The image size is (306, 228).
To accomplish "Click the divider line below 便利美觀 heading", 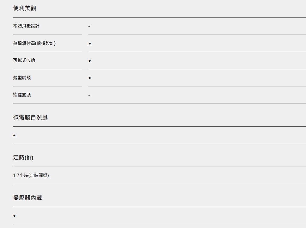I will pyautogui.click(x=159, y=17).
